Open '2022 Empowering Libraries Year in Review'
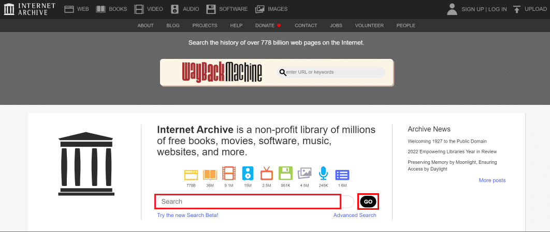 (452, 151)
